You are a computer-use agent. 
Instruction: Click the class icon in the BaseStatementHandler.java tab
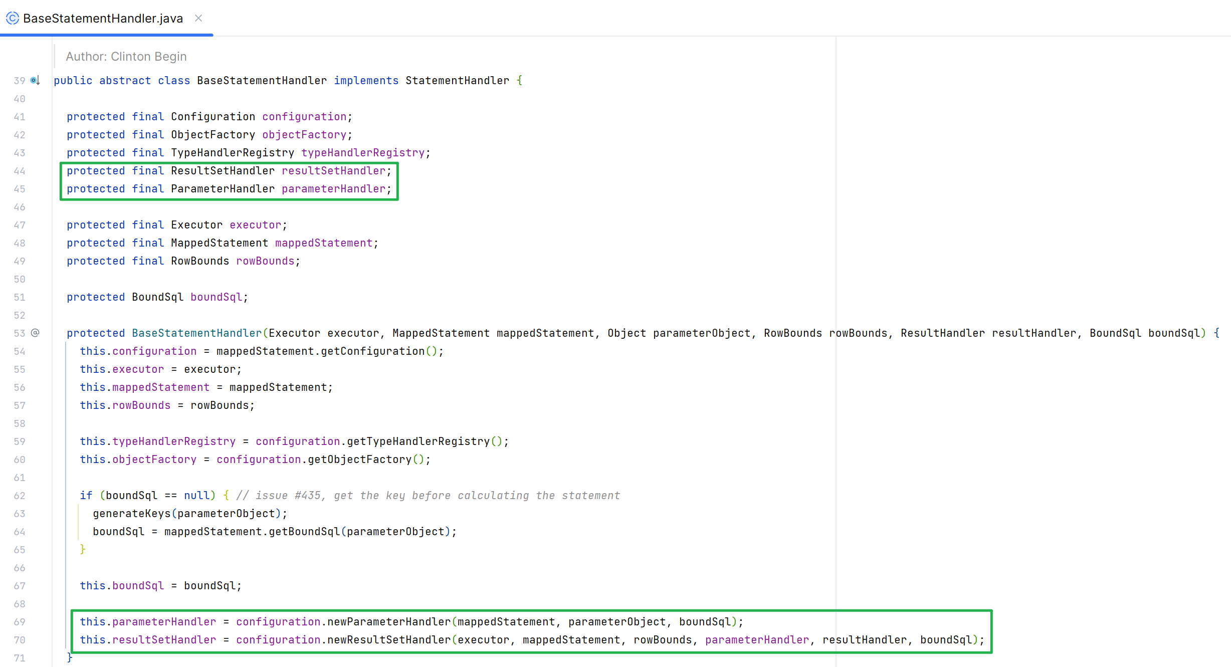coord(12,19)
